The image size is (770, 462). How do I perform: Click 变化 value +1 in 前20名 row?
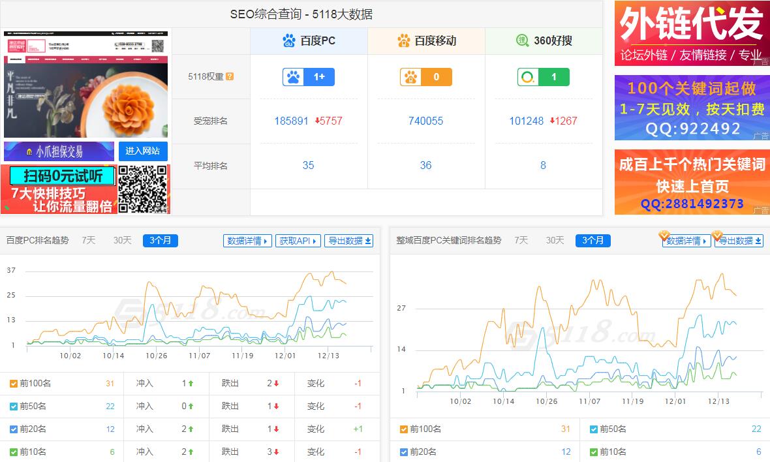pos(358,429)
